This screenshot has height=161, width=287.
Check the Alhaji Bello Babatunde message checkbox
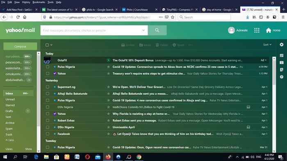(48, 94)
